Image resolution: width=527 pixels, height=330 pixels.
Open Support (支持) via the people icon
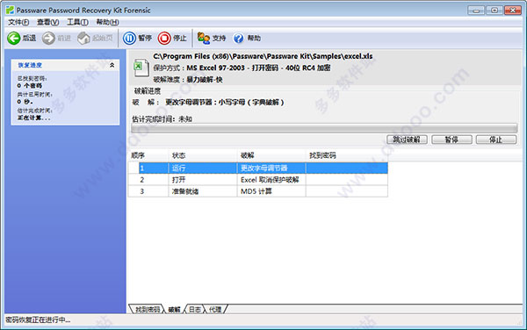[x=204, y=39]
